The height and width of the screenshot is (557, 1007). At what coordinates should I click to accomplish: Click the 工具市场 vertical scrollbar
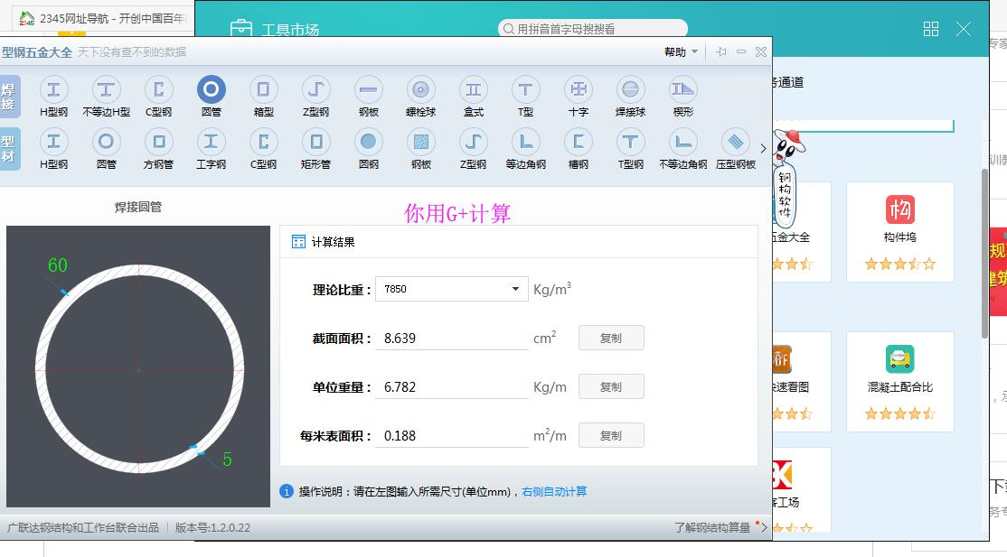point(984,254)
